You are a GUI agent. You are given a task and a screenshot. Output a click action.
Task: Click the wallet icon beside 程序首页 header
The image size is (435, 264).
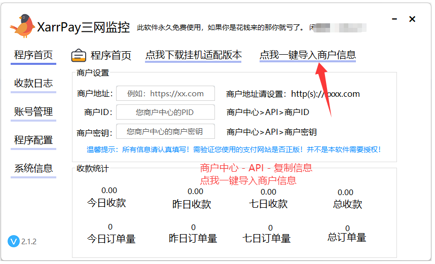79,55
